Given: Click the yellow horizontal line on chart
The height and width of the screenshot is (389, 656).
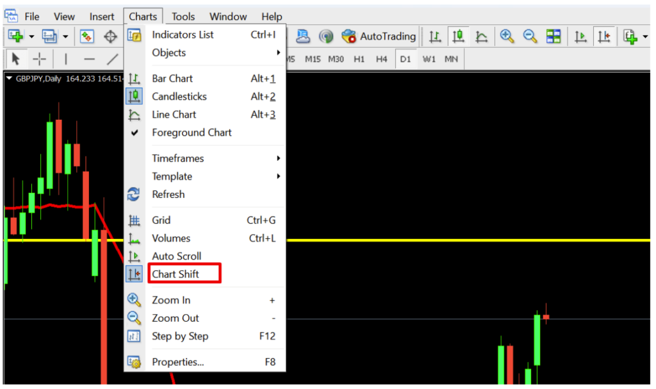Looking at the screenshot, I should [x=468, y=240].
